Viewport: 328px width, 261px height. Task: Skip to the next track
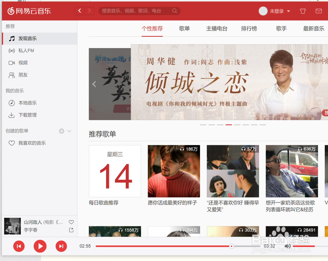pyautogui.click(x=61, y=246)
